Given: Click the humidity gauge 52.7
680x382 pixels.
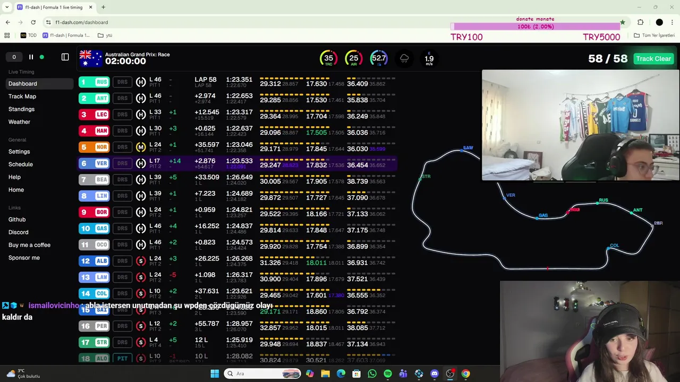Looking at the screenshot, I should click(379, 58).
